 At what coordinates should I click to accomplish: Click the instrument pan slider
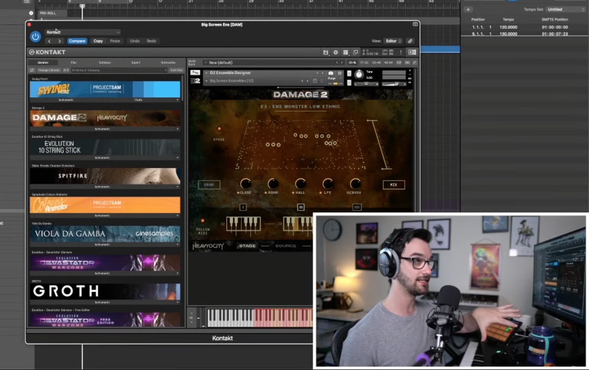pos(366,84)
